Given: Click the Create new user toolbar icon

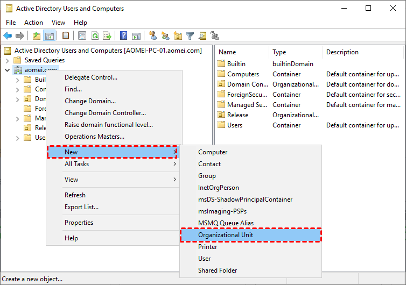Looking at the screenshot, I should [153, 36].
